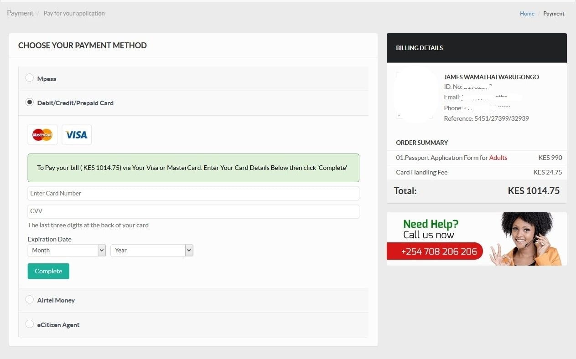Open the expiration Year dropdown
576x359 pixels.
[x=152, y=250]
